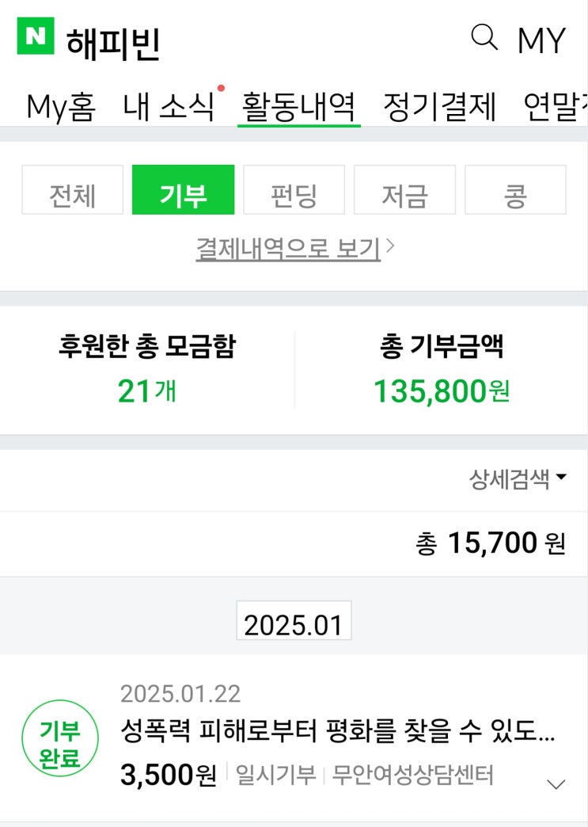Select the 전체 filter
This screenshot has width=588, height=827.
(x=72, y=190)
